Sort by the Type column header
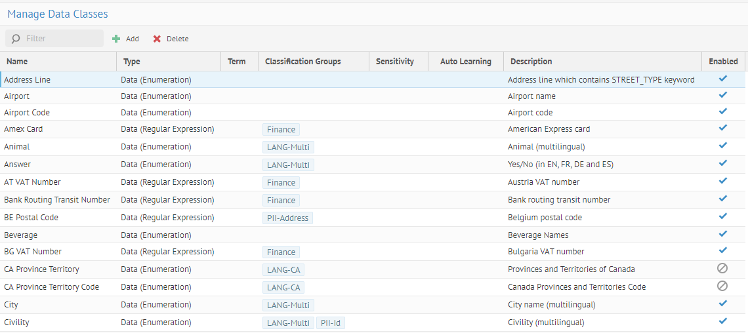The width and height of the screenshot is (748, 333). pyautogui.click(x=132, y=62)
